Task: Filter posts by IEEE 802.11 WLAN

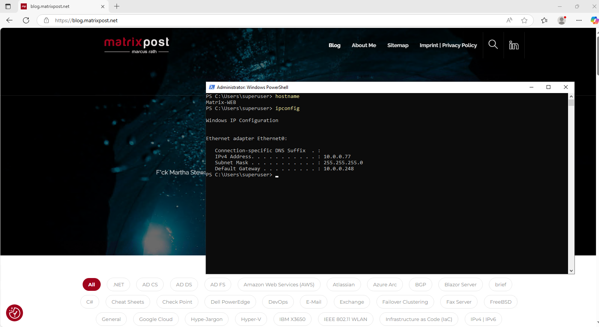Action: pos(346,319)
